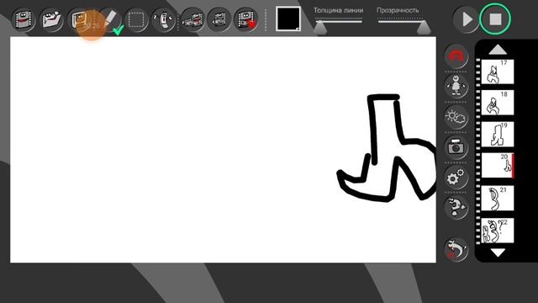Adjust the transparency slider handle
Viewport: 538px width, 303px height.
(x=424, y=28)
